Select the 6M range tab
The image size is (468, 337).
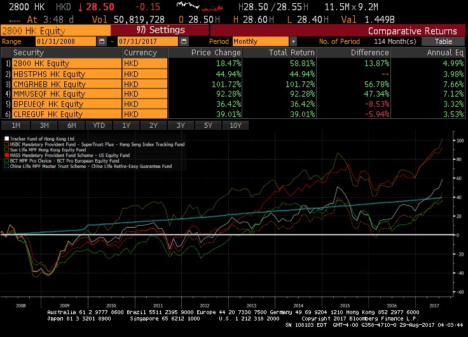[x=71, y=125]
